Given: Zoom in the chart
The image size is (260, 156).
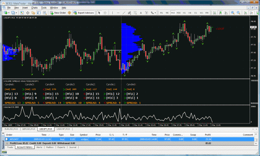Looking at the screenshot, I should [233, 13].
